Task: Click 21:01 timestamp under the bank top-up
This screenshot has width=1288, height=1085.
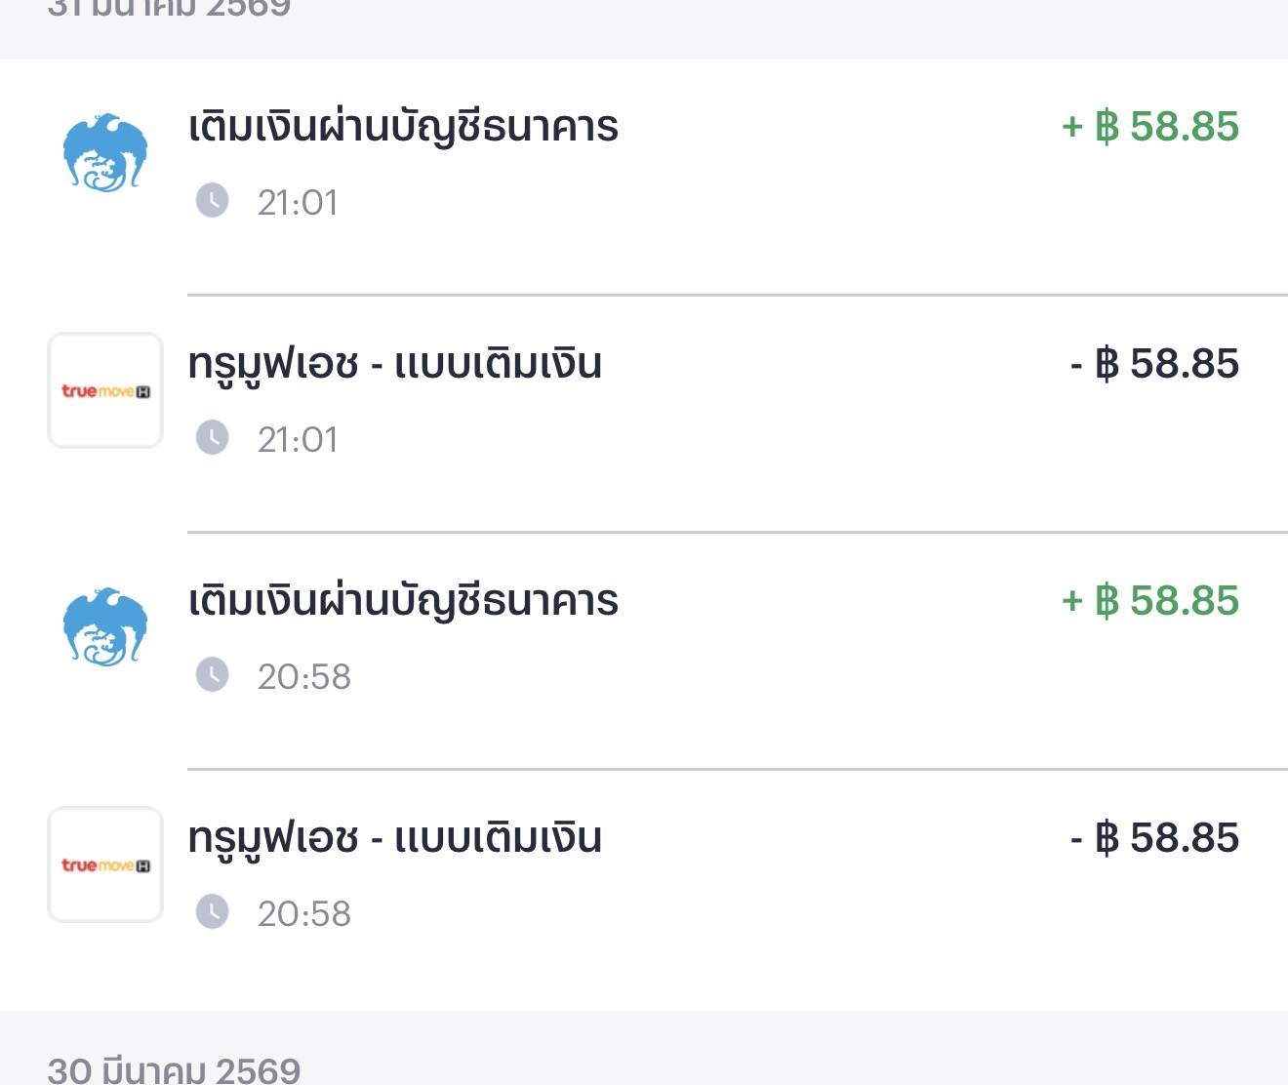Action: tap(298, 203)
